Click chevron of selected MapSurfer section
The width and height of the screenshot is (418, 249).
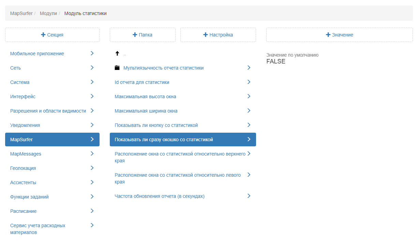92,139
